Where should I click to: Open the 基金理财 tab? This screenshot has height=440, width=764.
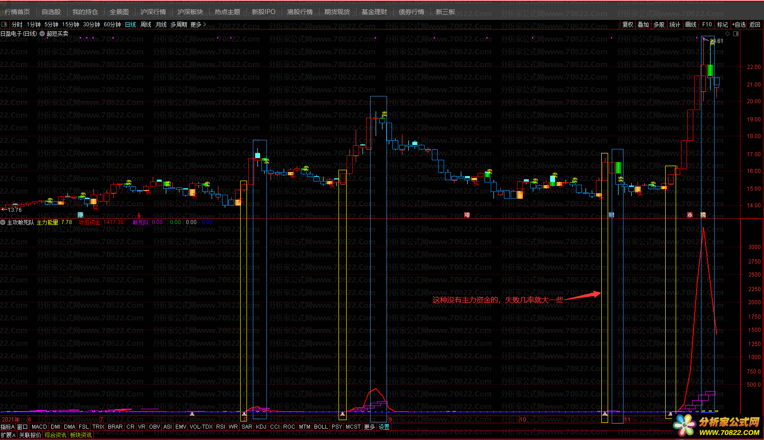click(x=374, y=12)
